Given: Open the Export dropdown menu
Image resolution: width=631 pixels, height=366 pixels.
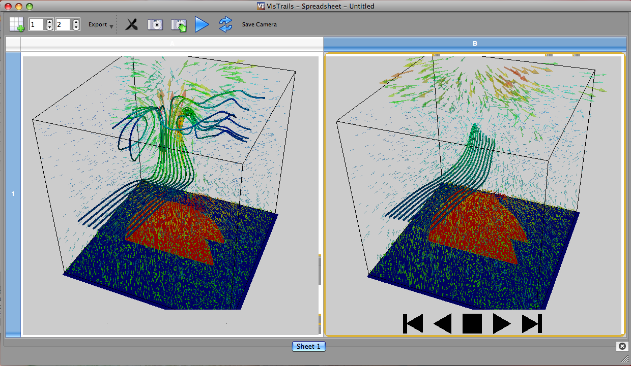Looking at the screenshot, I should pyautogui.click(x=100, y=24).
